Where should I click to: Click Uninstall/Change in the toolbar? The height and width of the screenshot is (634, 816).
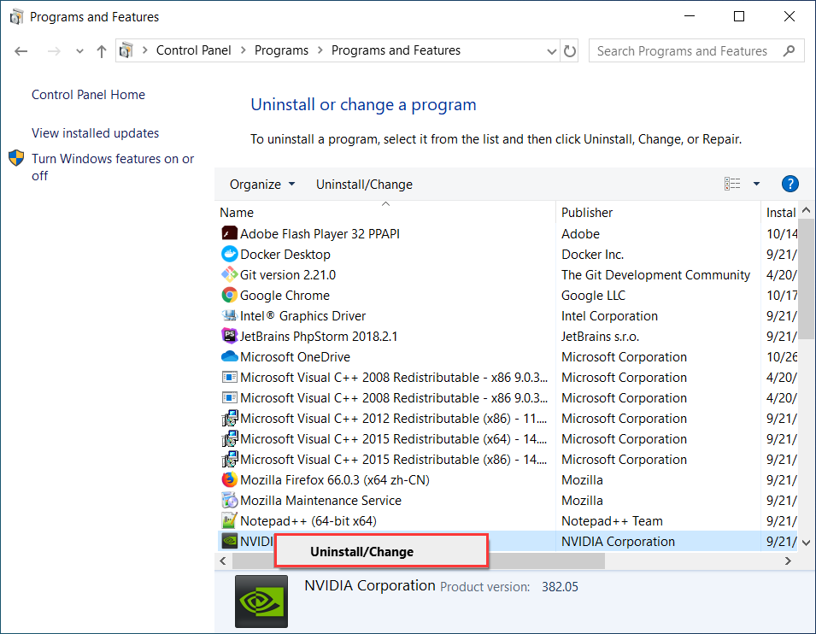coord(364,185)
